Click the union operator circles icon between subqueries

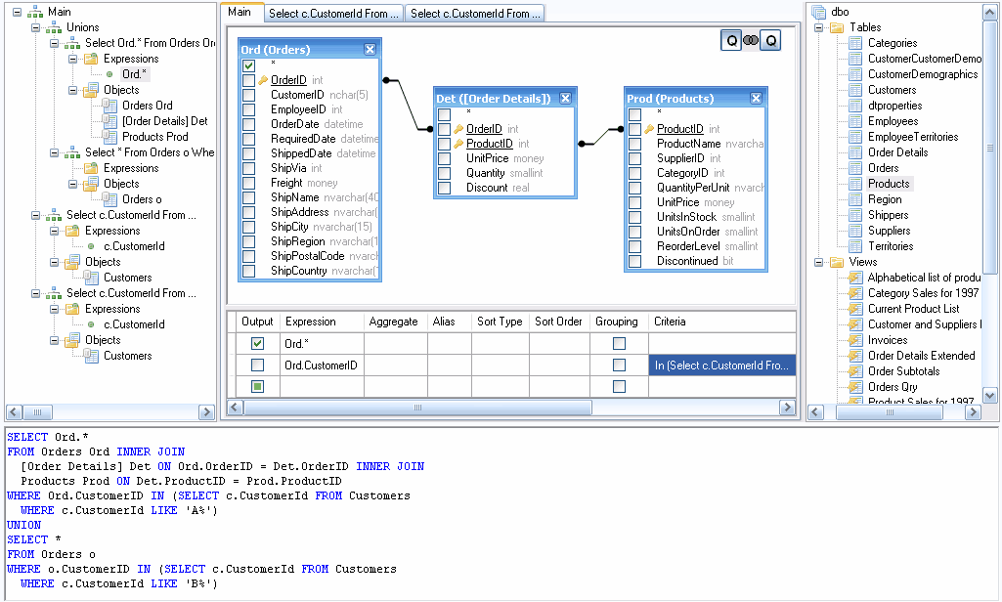click(752, 40)
